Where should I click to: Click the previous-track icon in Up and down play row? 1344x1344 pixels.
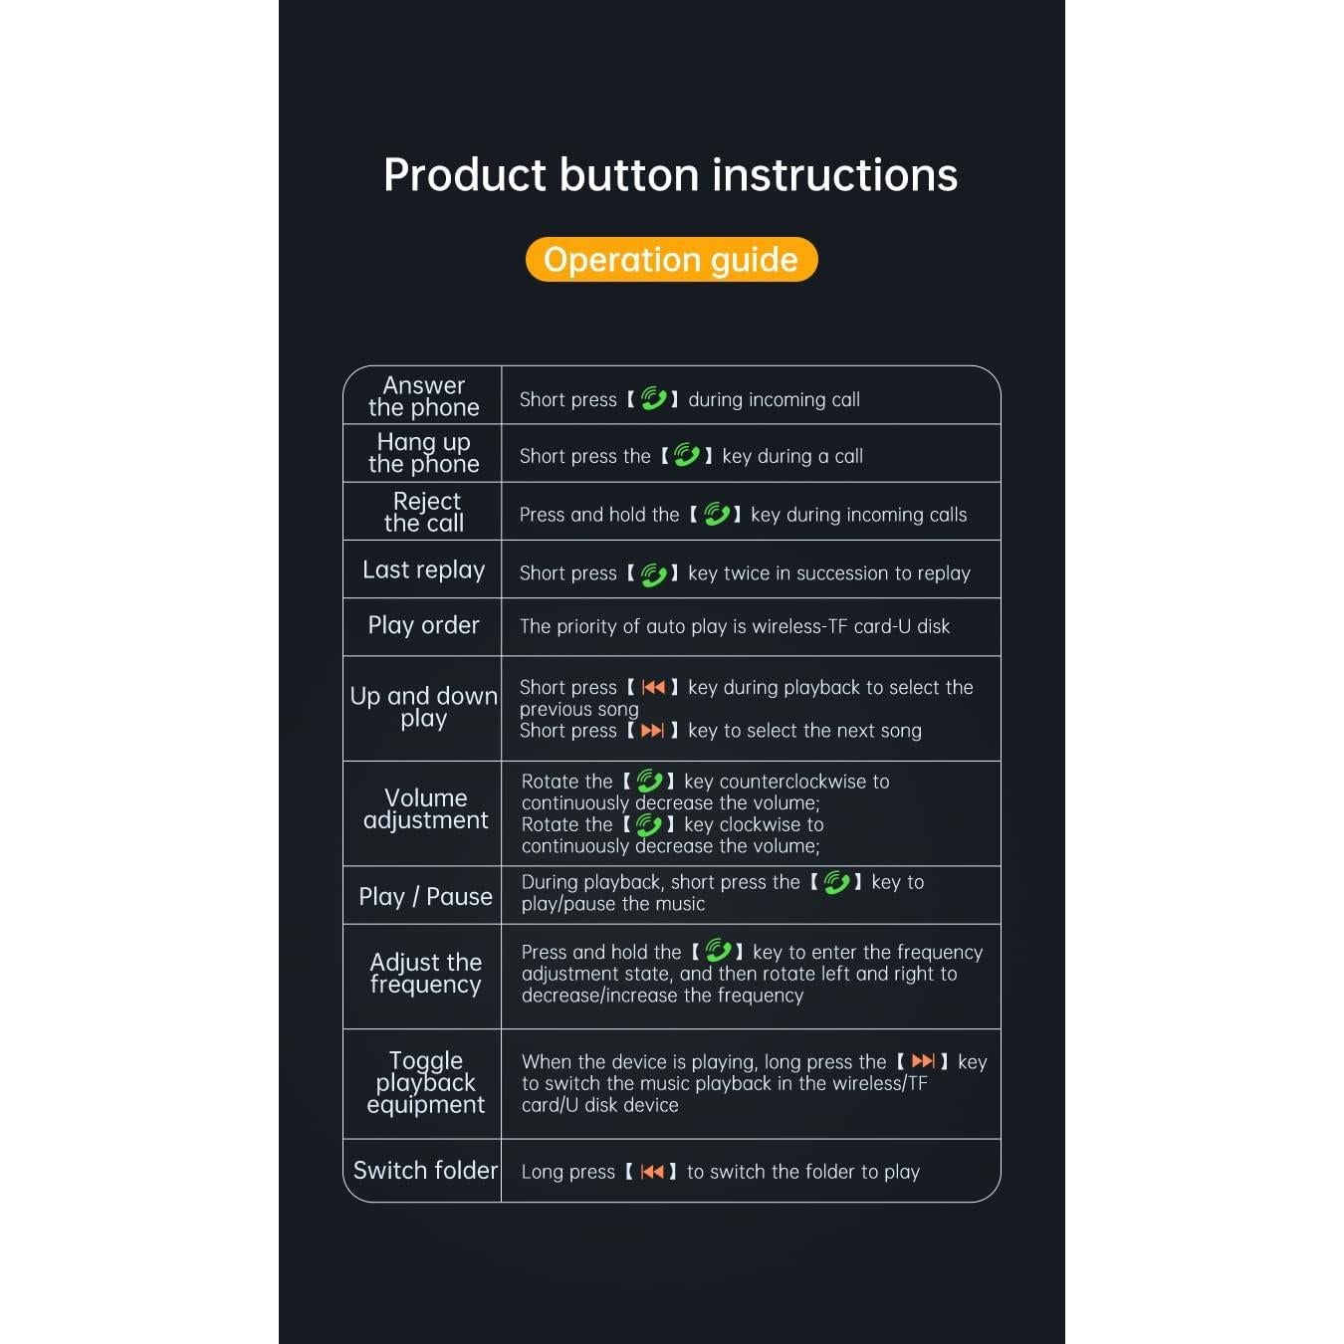(653, 687)
